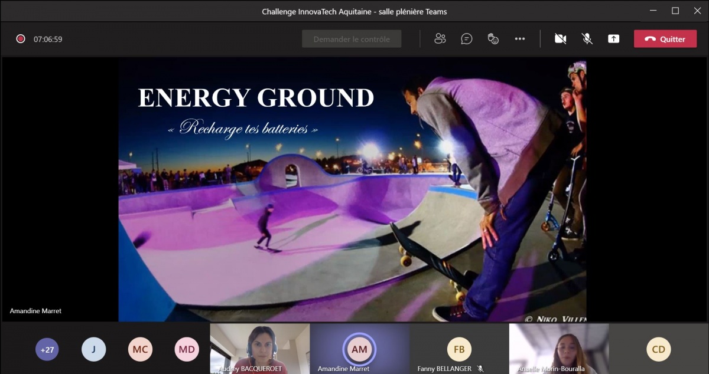Click Quitter to leave the meeting
The image size is (709, 374).
pos(665,39)
